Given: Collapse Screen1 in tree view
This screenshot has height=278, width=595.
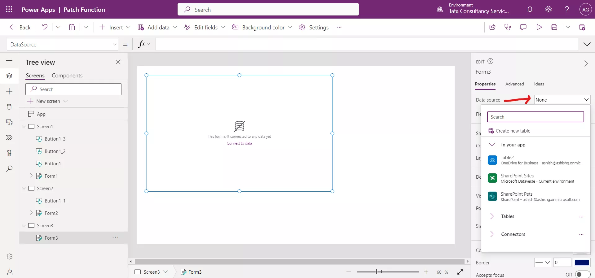Looking at the screenshot, I should (24, 126).
